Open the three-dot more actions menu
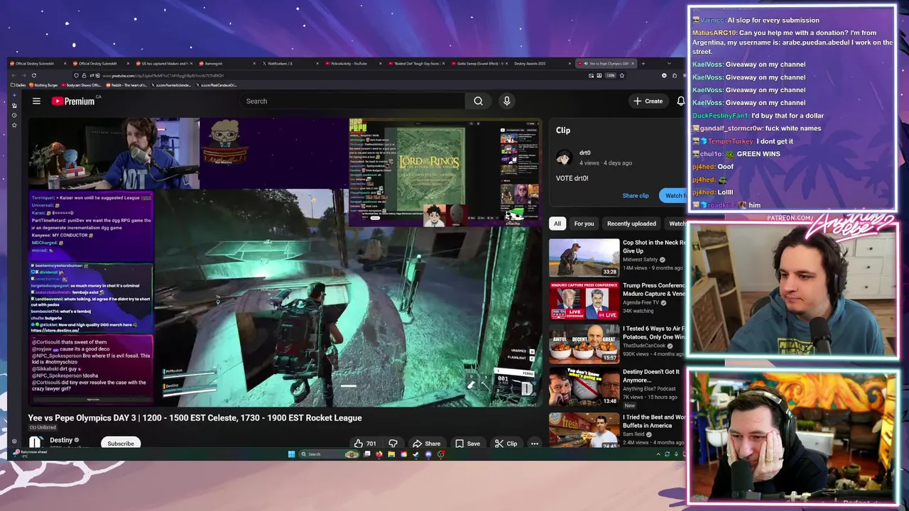 pos(534,444)
